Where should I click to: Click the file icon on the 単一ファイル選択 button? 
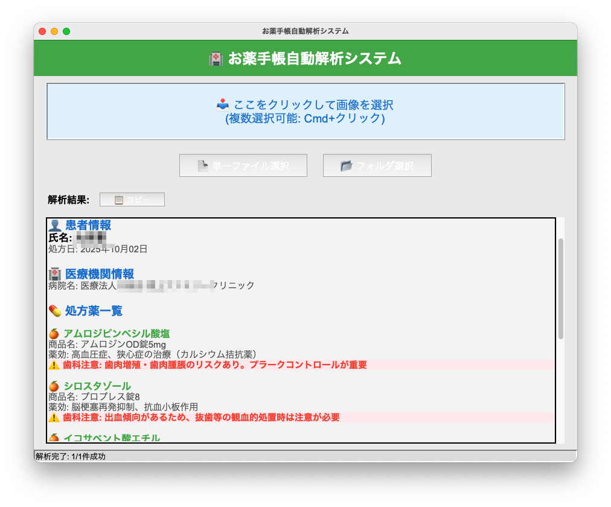(203, 165)
